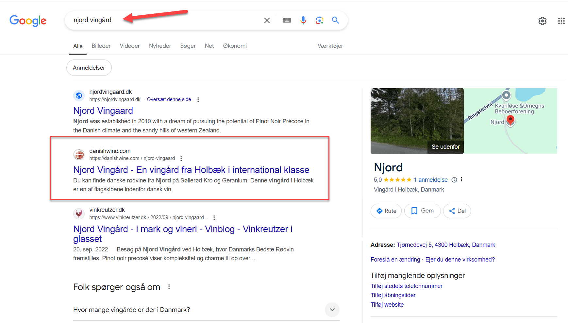Click the danishwine.com flag favicon
The height and width of the screenshot is (323, 568).
pyautogui.click(x=79, y=154)
